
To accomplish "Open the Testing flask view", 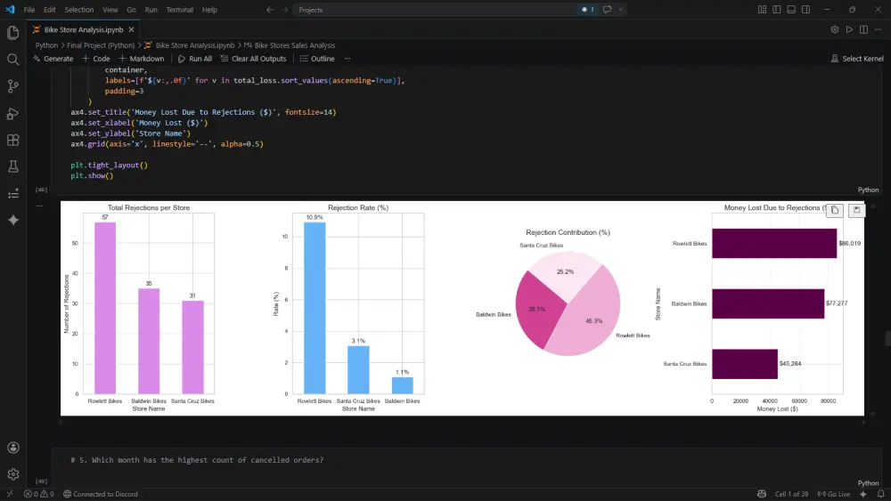I will tap(13, 166).
